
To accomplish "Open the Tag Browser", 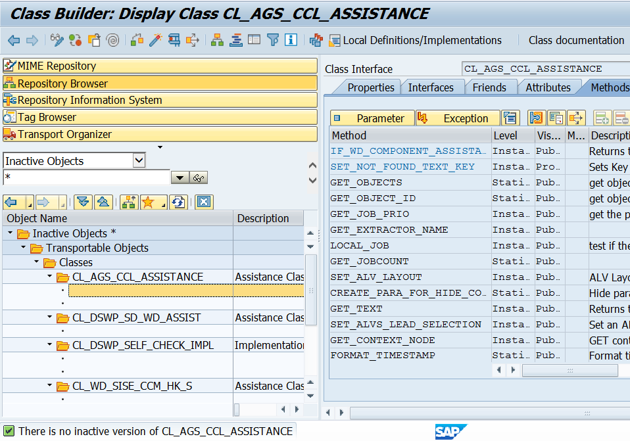I will tap(160, 117).
